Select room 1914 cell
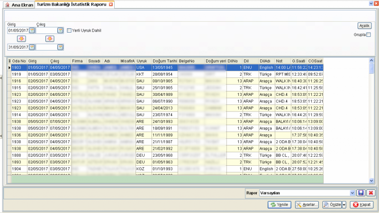 point(19,115)
